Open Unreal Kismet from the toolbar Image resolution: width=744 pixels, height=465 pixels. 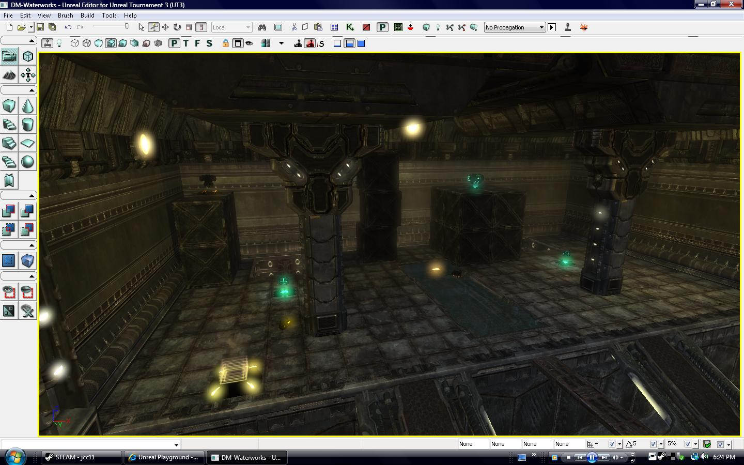pos(350,27)
